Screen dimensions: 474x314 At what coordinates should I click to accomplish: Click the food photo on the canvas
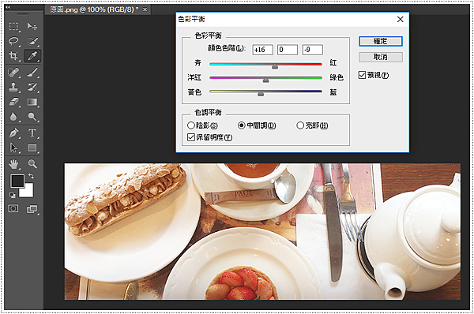(262, 232)
